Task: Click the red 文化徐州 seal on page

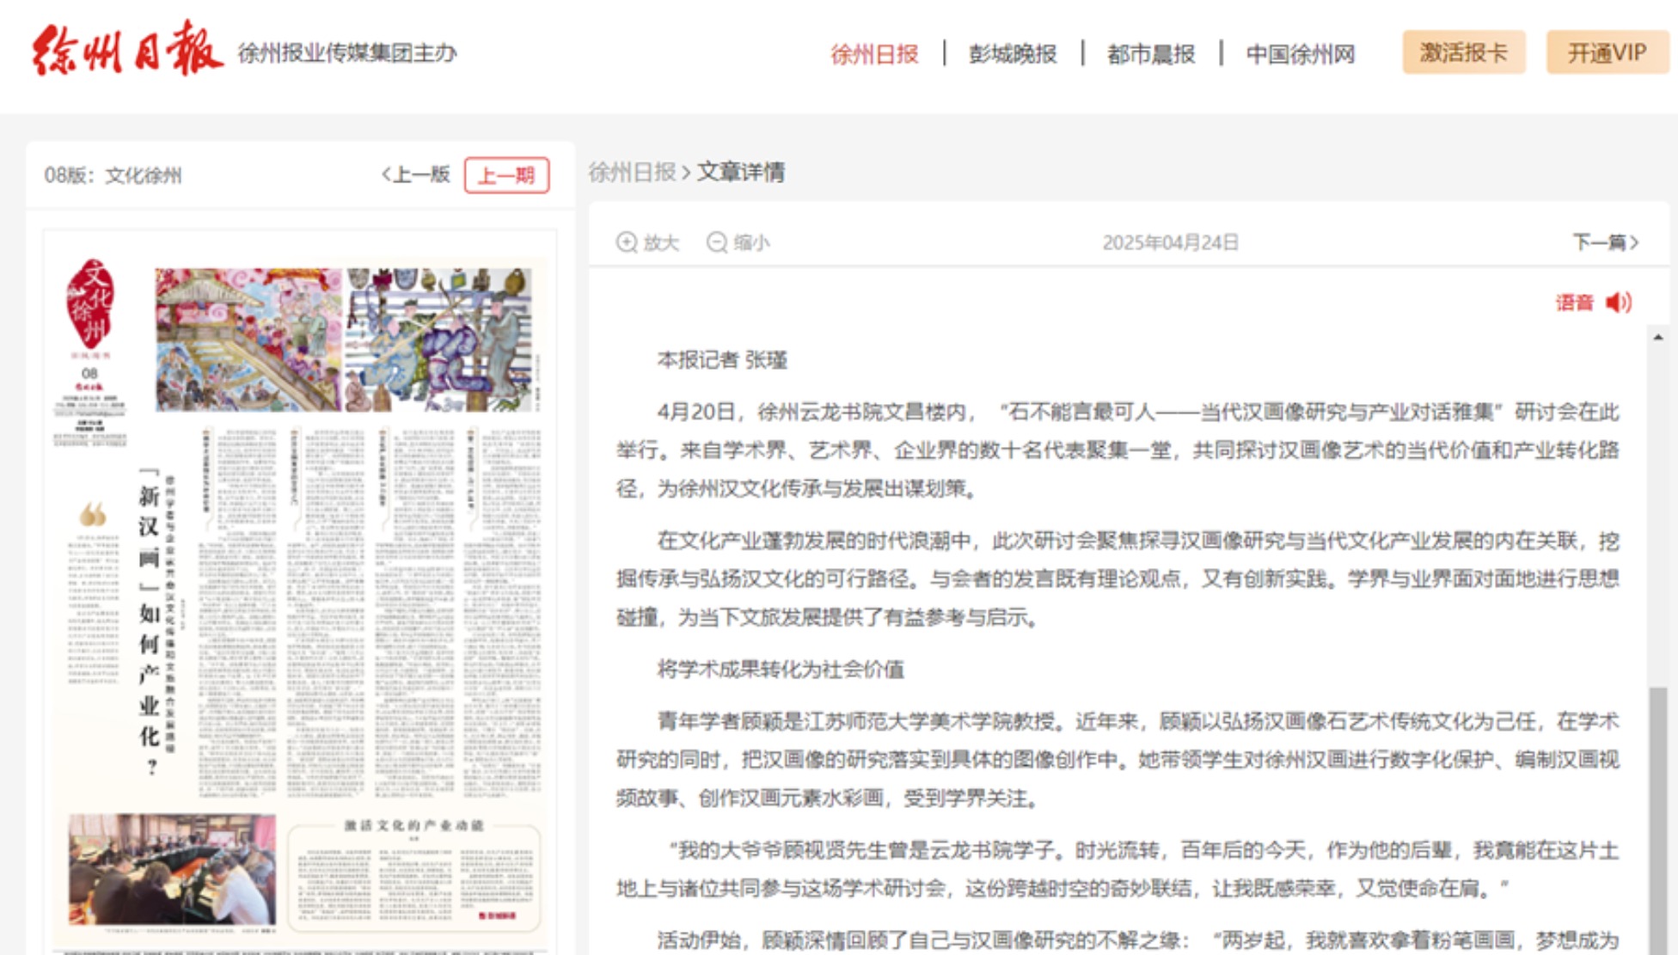Action: click(x=90, y=303)
